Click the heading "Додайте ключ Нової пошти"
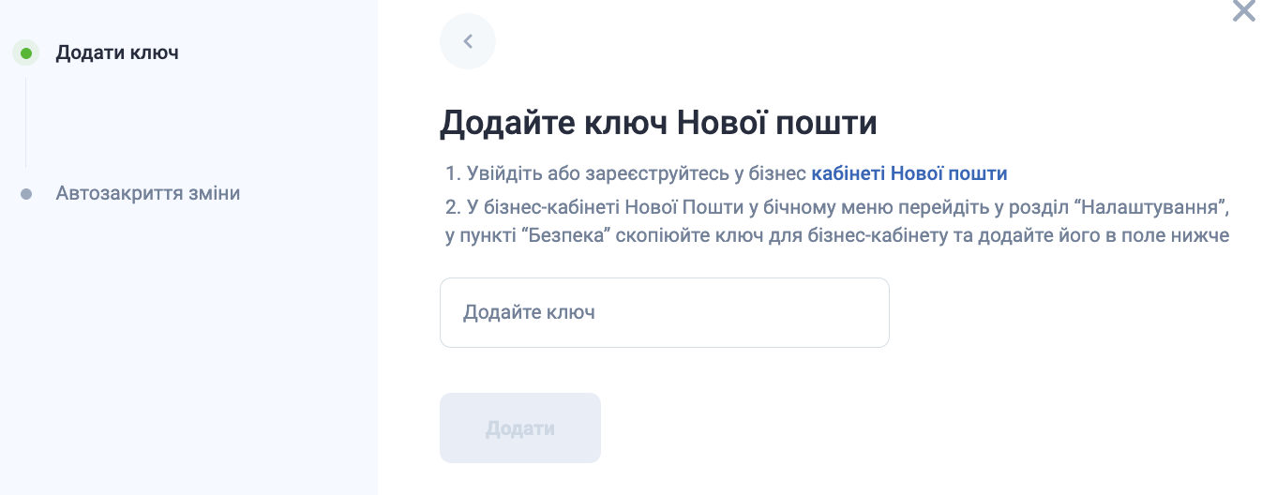This screenshot has height=495, width=1277. pos(658,124)
